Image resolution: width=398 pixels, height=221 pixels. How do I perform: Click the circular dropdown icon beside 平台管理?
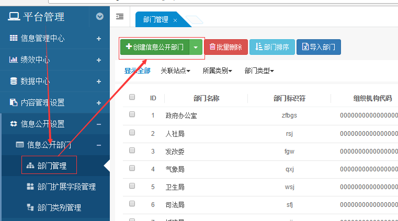(100, 17)
